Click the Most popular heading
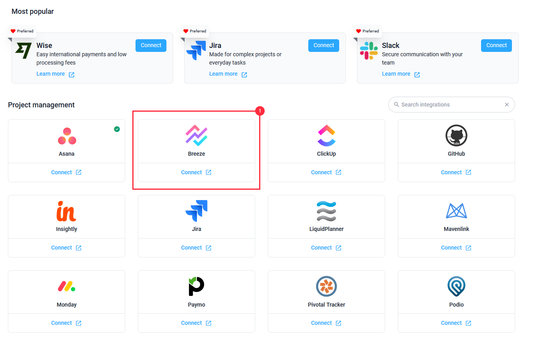The height and width of the screenshot is (347, 546). (32, 11)
